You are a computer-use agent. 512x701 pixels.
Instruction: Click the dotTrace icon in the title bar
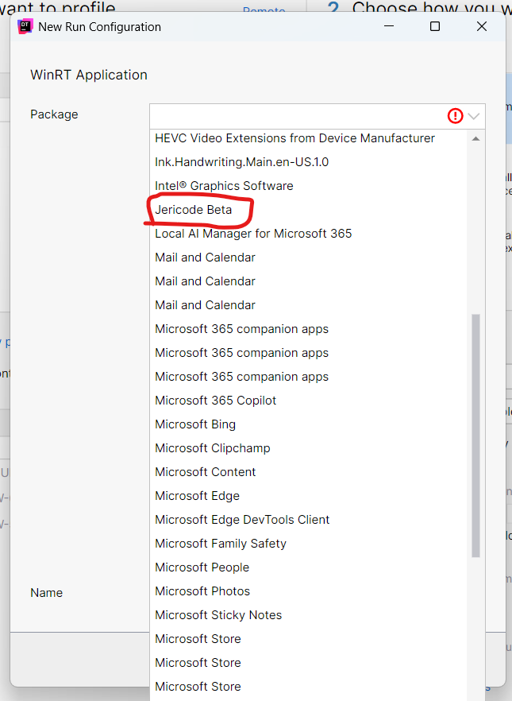pos(25,27)
